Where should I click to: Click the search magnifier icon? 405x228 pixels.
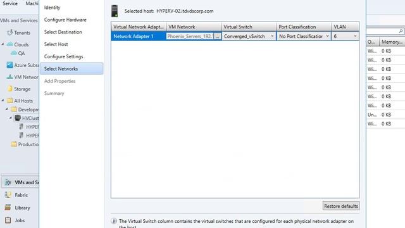coord(401,31)
